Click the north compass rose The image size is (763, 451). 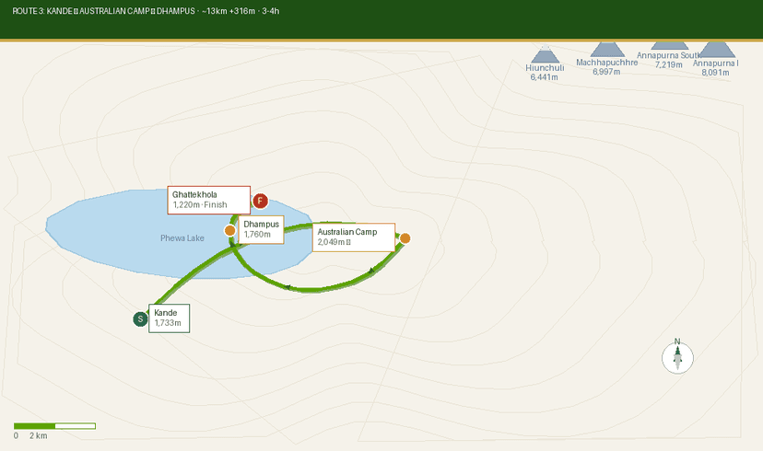(x=677, y=357)
